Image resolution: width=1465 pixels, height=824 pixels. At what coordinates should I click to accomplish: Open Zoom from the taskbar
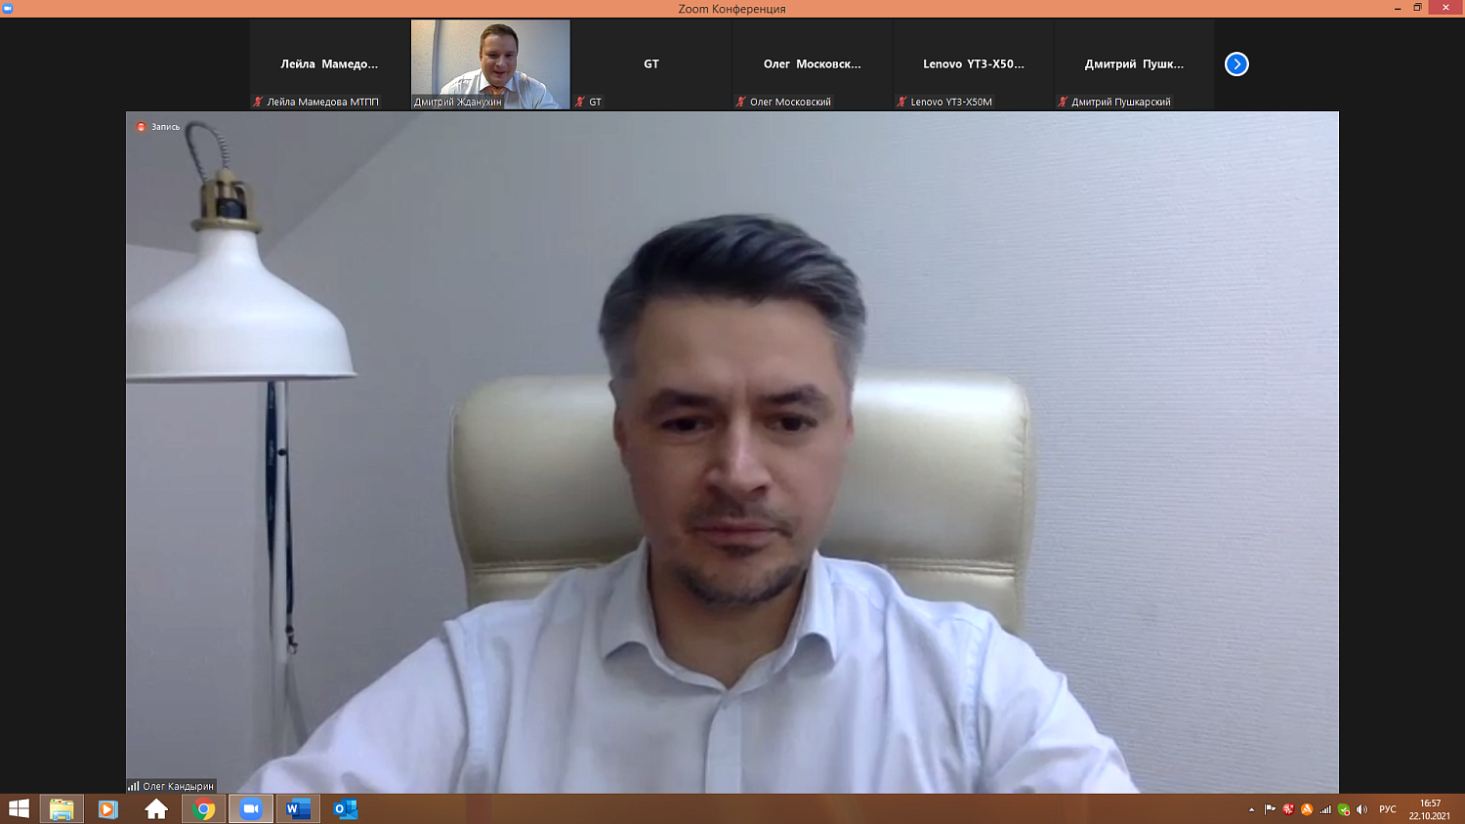(251, 809)
